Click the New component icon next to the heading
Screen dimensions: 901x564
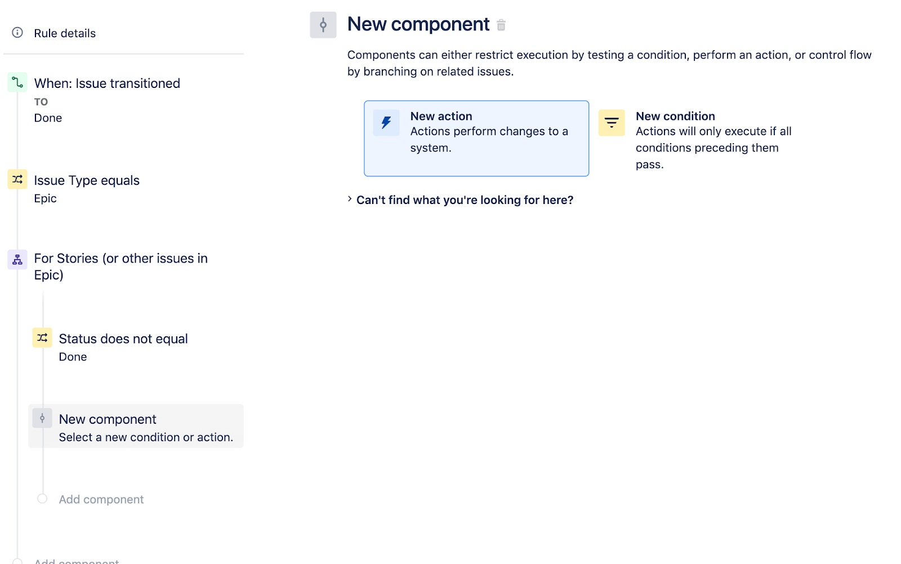[323, 25]
